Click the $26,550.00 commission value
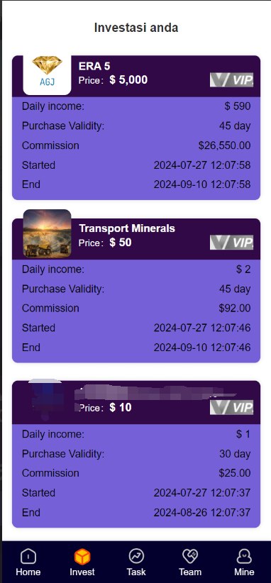Screen dimensions: 271x583 click(224, 145)
